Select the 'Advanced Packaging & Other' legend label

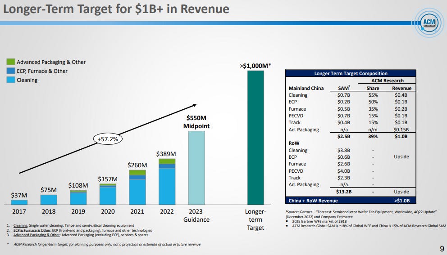click(51, 62)
